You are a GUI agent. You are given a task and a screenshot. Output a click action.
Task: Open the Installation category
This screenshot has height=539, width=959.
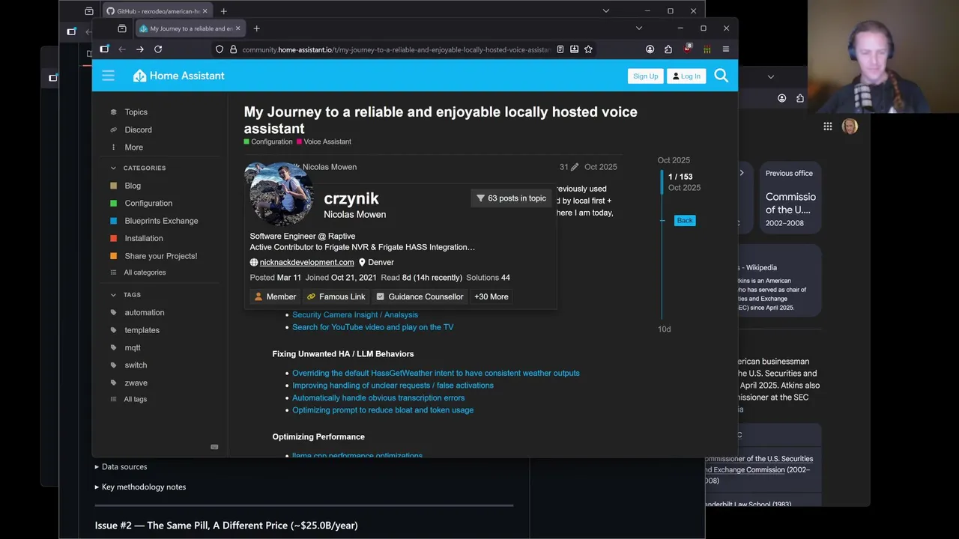pyautogui.click(x=144, y=238)
